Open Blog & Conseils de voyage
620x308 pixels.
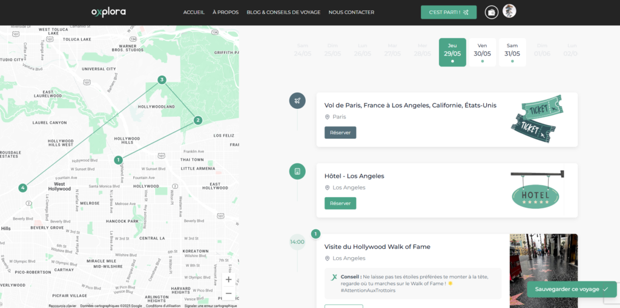283,12
